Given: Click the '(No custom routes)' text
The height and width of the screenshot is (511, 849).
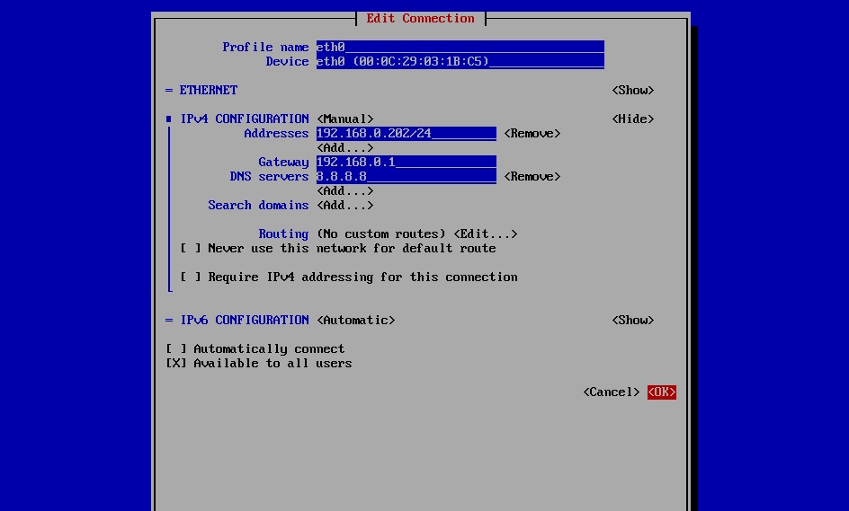Looking at the screenshot, I should (x=381, y=234).
